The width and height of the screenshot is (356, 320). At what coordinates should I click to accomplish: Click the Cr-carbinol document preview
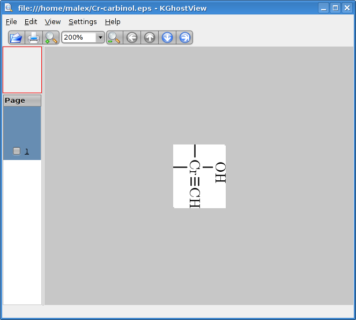pos(199,176)
